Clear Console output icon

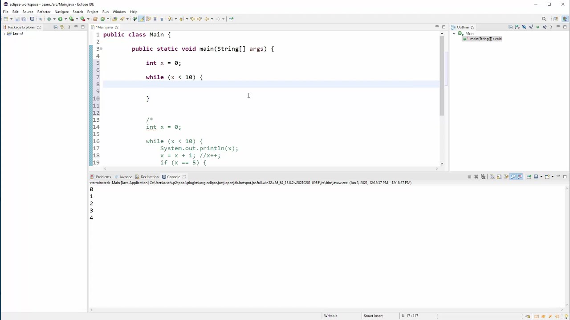pos(493,177)
